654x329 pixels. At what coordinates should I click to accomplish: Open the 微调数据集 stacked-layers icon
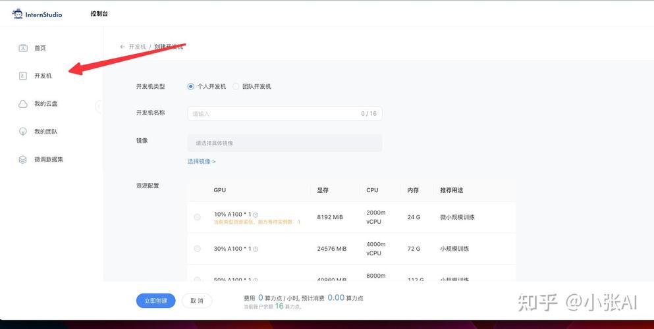click(23, 159)
